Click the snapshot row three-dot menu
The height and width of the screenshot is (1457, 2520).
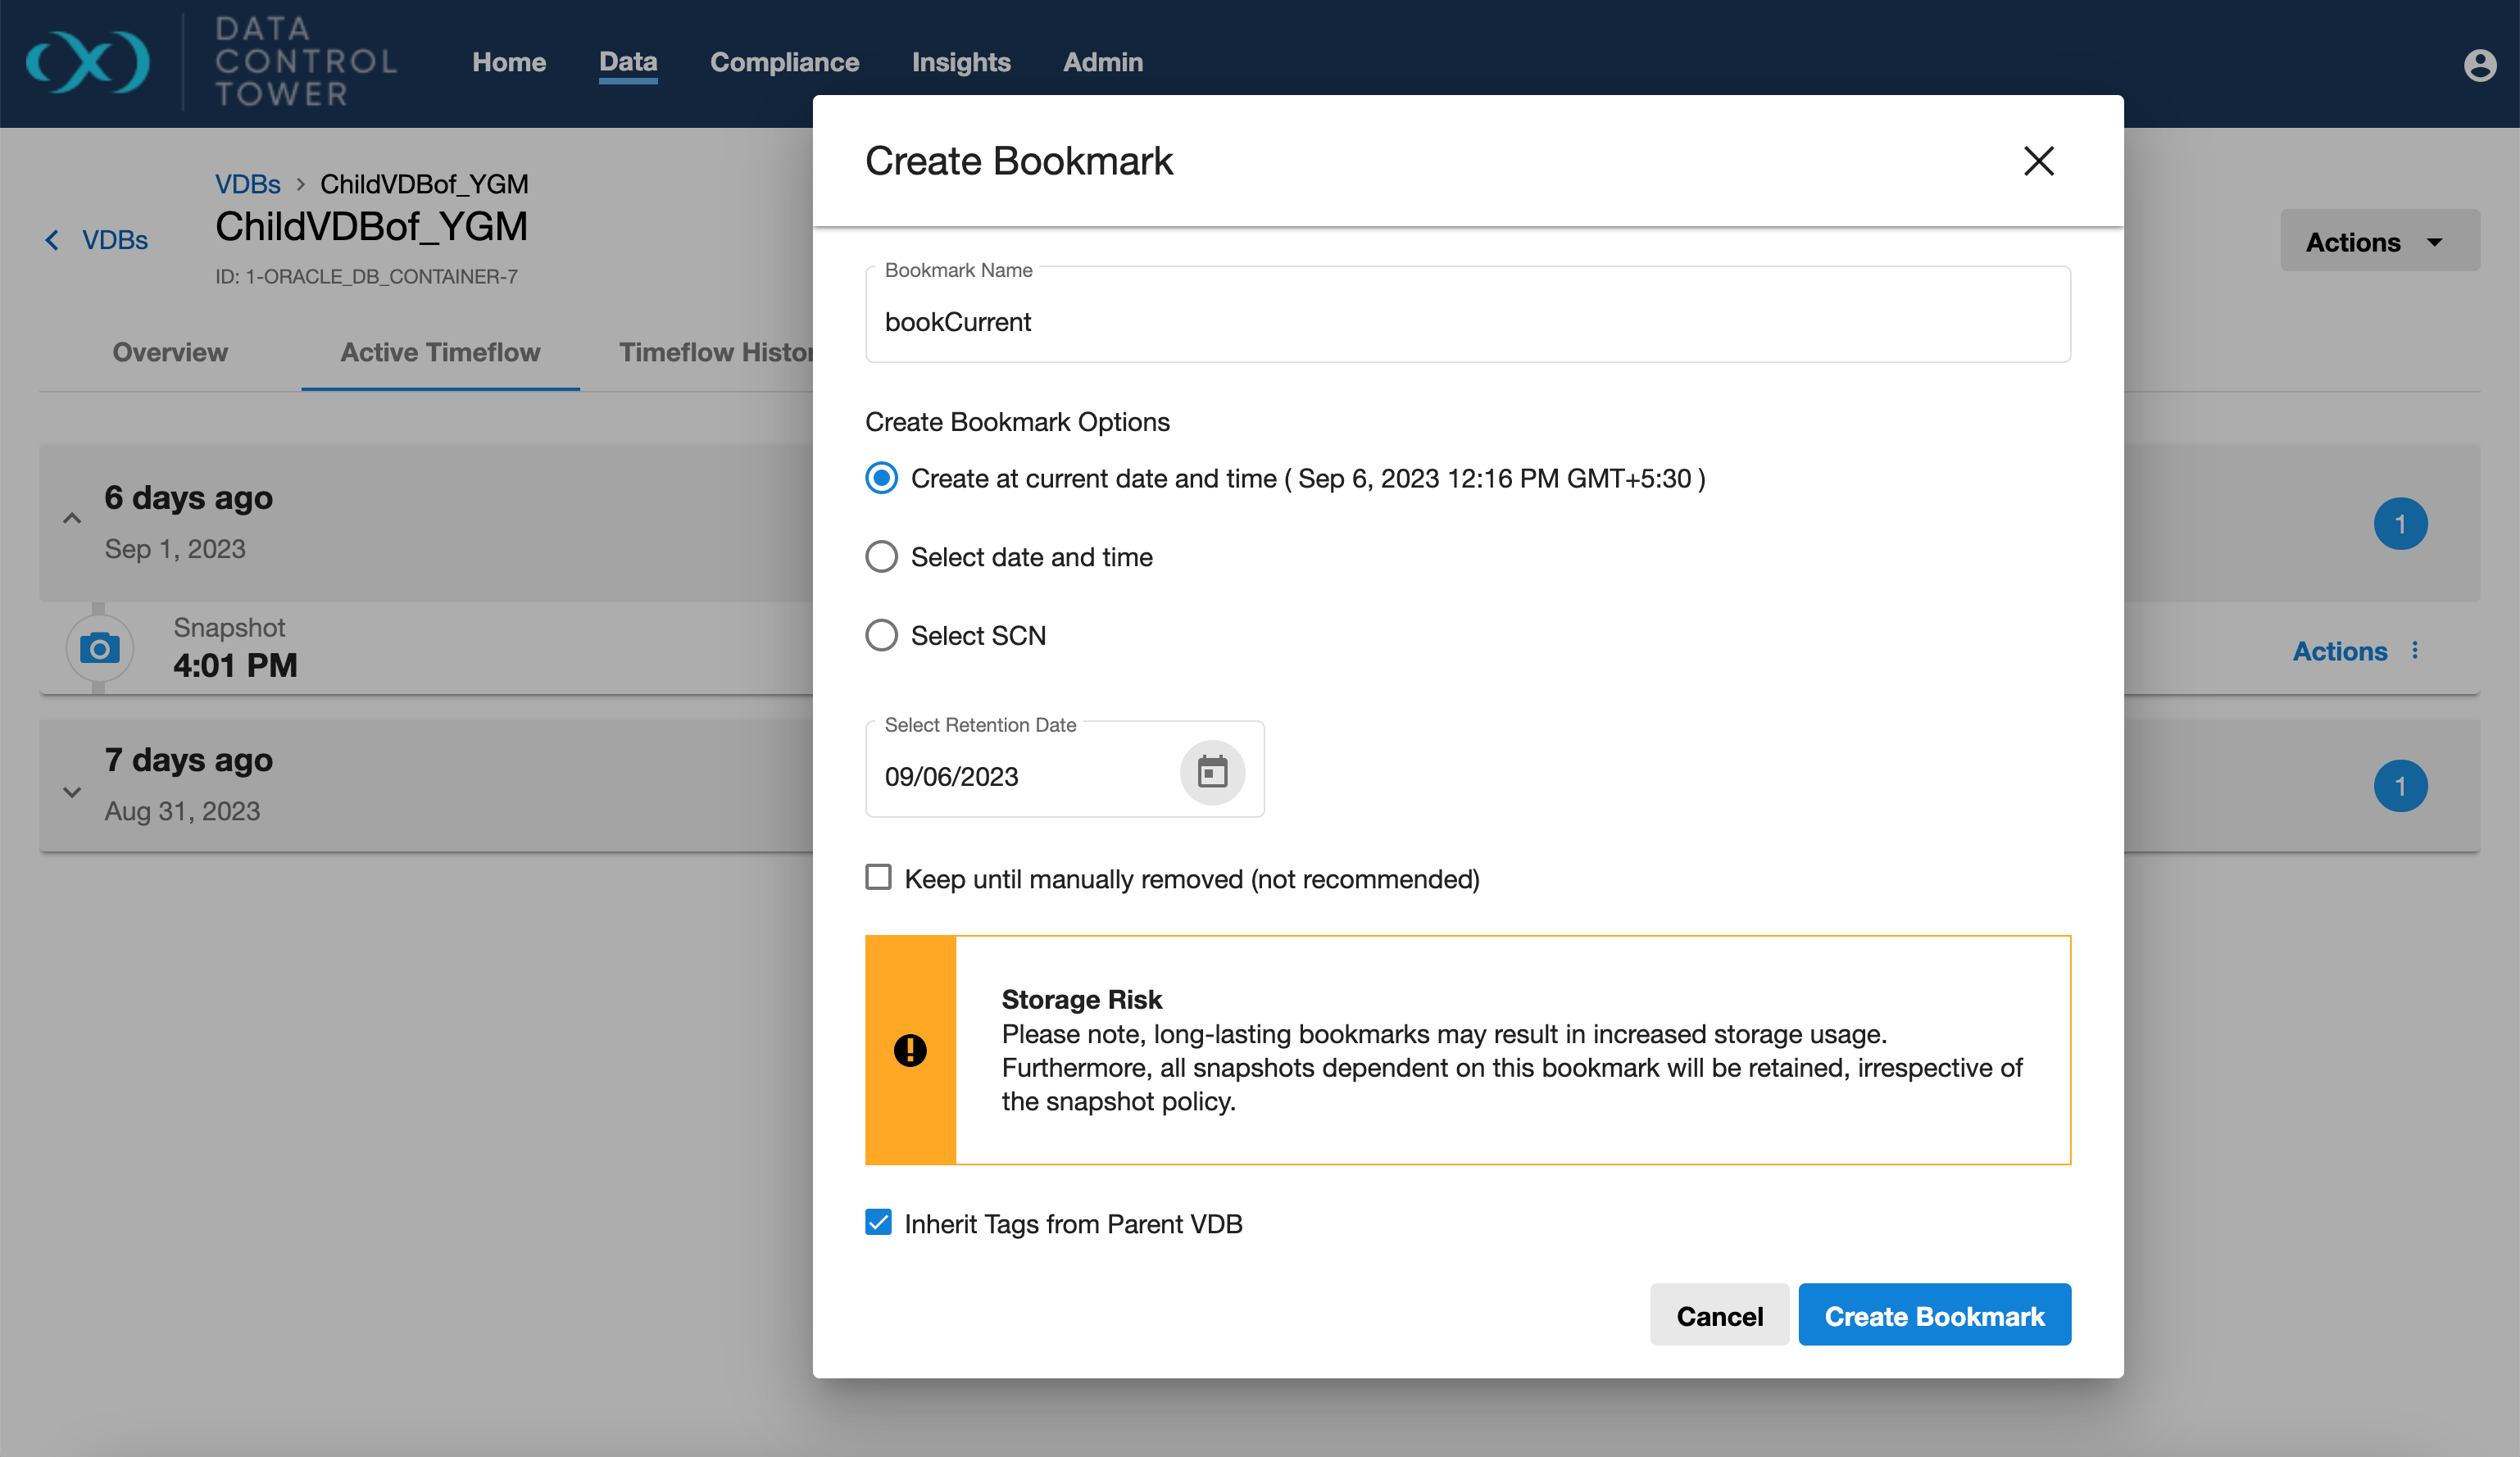pyautogui.click(x=2415, y=651)
